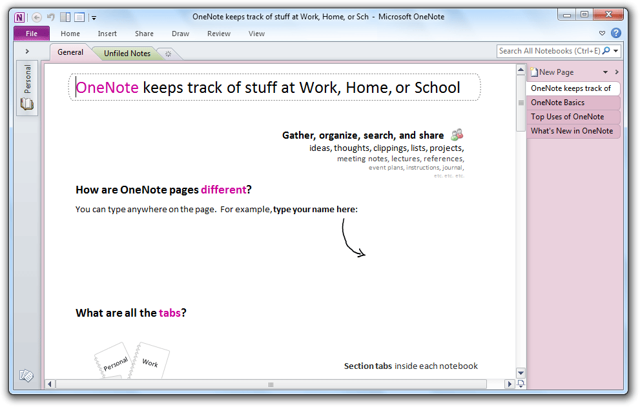Image resolution: width=640 pixels, height=407 pixels.
Task: Click 'Gather, organize, search, and share' text
Action: [363, 135]
